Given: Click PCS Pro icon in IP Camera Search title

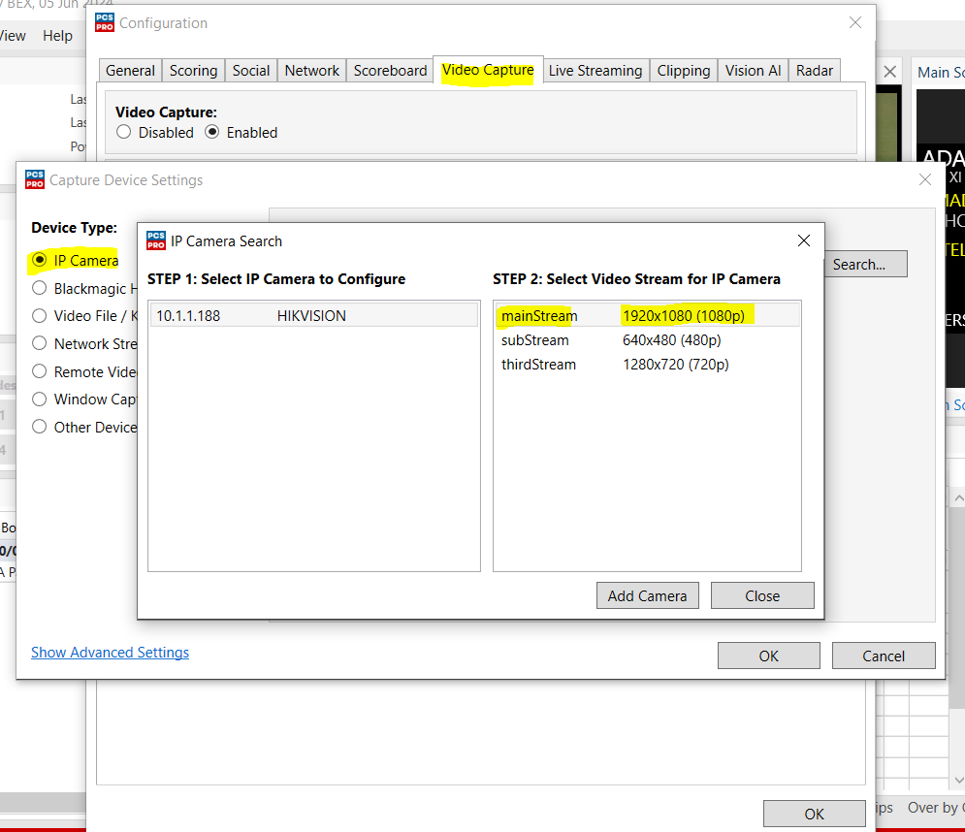Looking at the screenshot, I should (x=155, y=240).
